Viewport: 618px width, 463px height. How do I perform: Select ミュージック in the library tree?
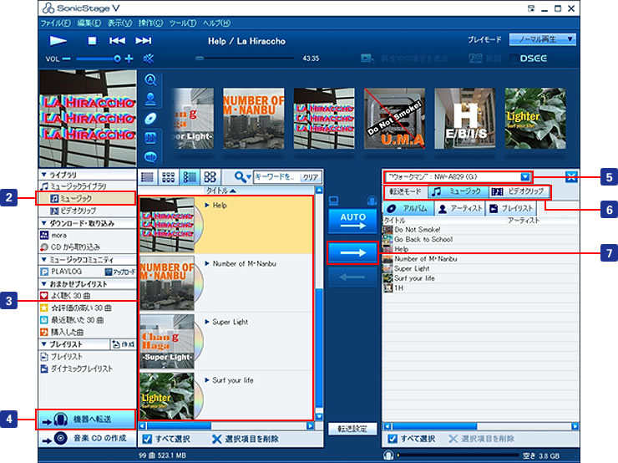coord(86,198)
